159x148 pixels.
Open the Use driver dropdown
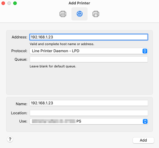click(89, 121)
